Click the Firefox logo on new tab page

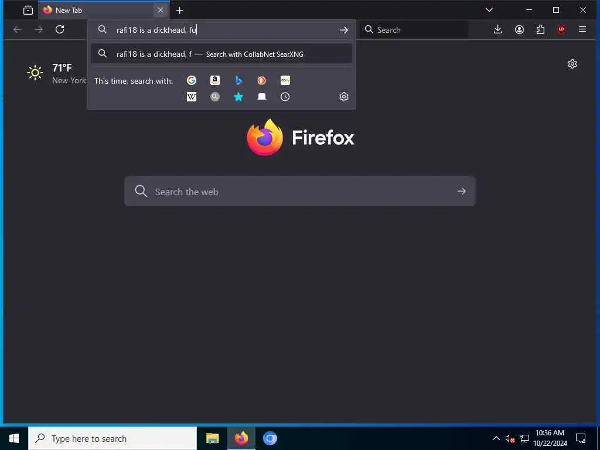point(301,137)
